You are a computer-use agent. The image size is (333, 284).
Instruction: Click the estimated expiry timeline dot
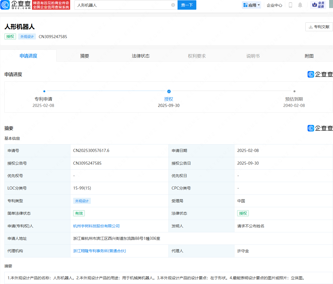(294, 91)
